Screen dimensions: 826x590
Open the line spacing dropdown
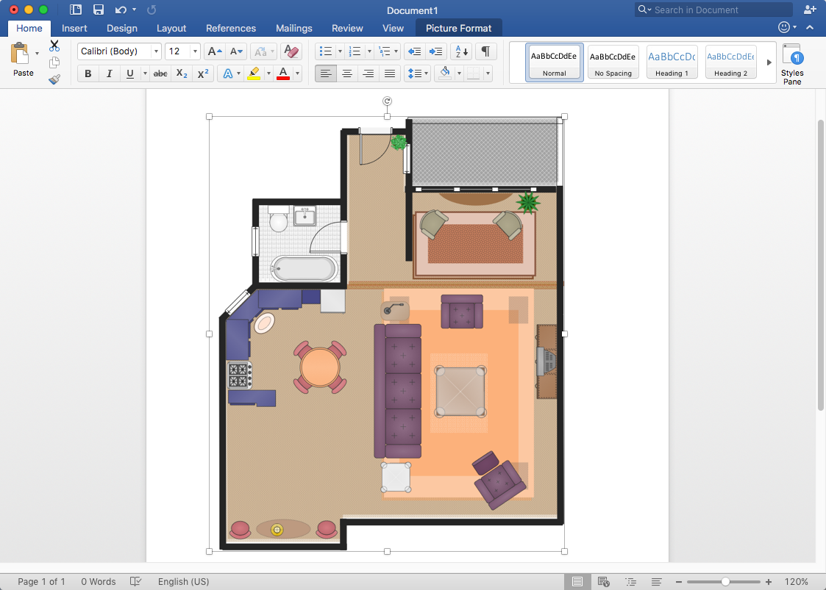(417, 73)
